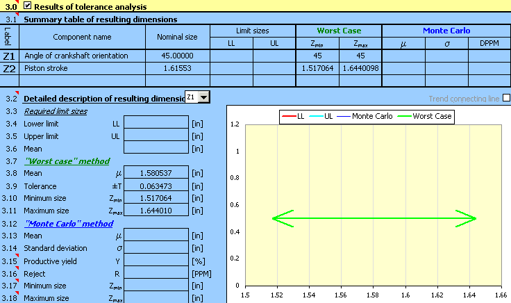Select empty DPPM cell for Z1 row
This screenshot has width=511, height=303.
[x=489, y=56]
